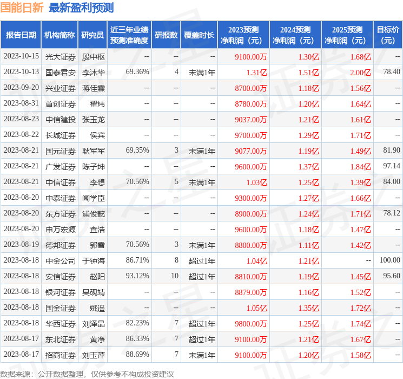Click 2025 profit value 1.74亿
The image size is (403, 379).
pyautogui.click(x=361, y=324)
